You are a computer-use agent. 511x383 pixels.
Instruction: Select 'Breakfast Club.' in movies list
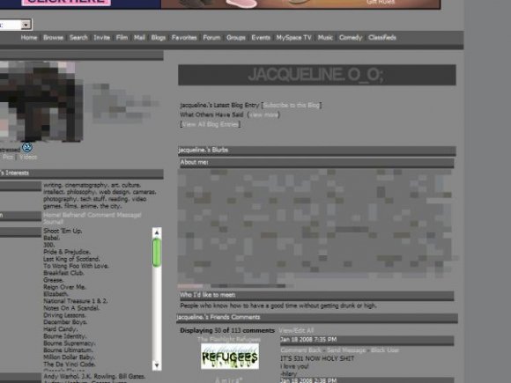tap(63, 273)
